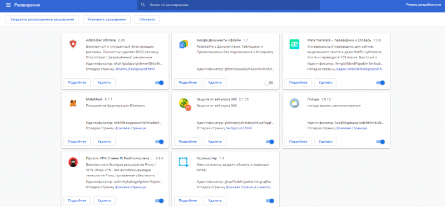
Task: Click the AdBlocker Ultimate shield icon
Action: point(73,44)
